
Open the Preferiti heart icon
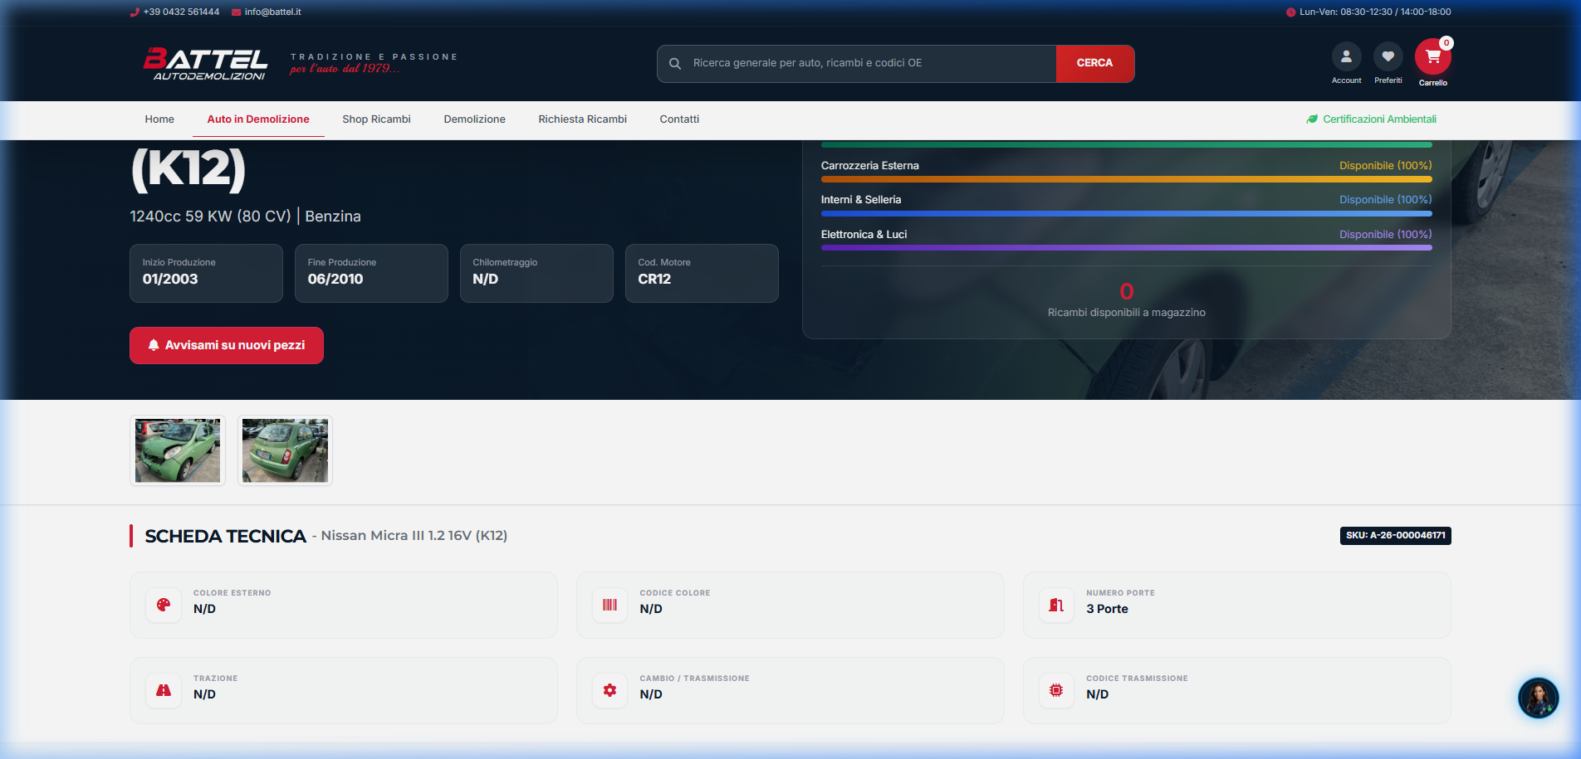[1388, 56]
